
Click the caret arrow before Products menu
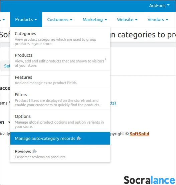[x=4, y=20]
